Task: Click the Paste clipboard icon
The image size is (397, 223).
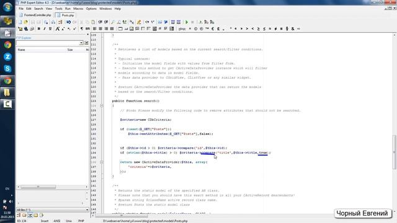Action: 93,22
